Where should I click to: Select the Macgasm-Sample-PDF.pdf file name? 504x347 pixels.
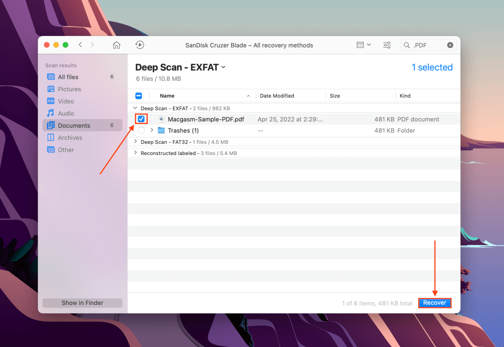coord(206,119)
